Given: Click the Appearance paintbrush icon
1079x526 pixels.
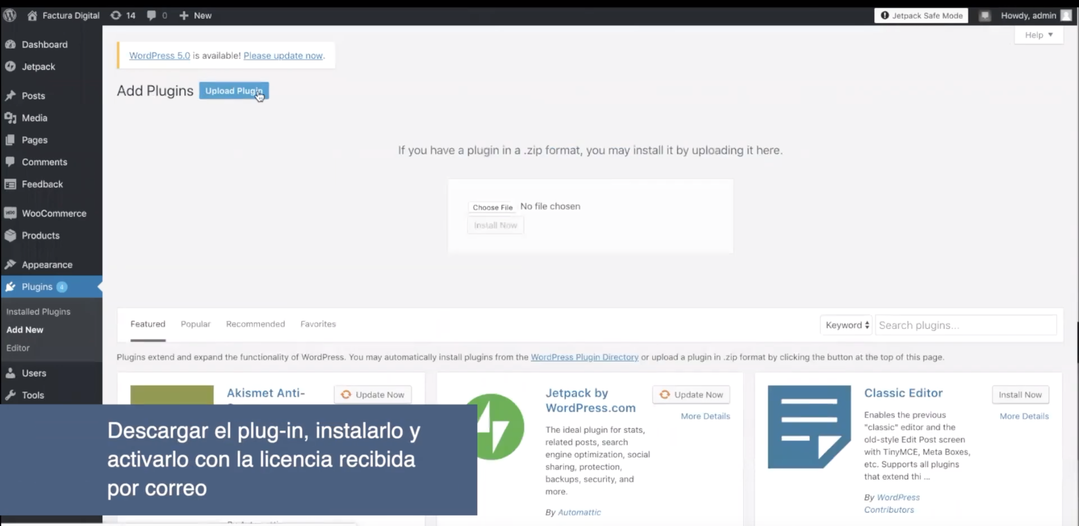Looking at the screenshot, I should point(10,265).
